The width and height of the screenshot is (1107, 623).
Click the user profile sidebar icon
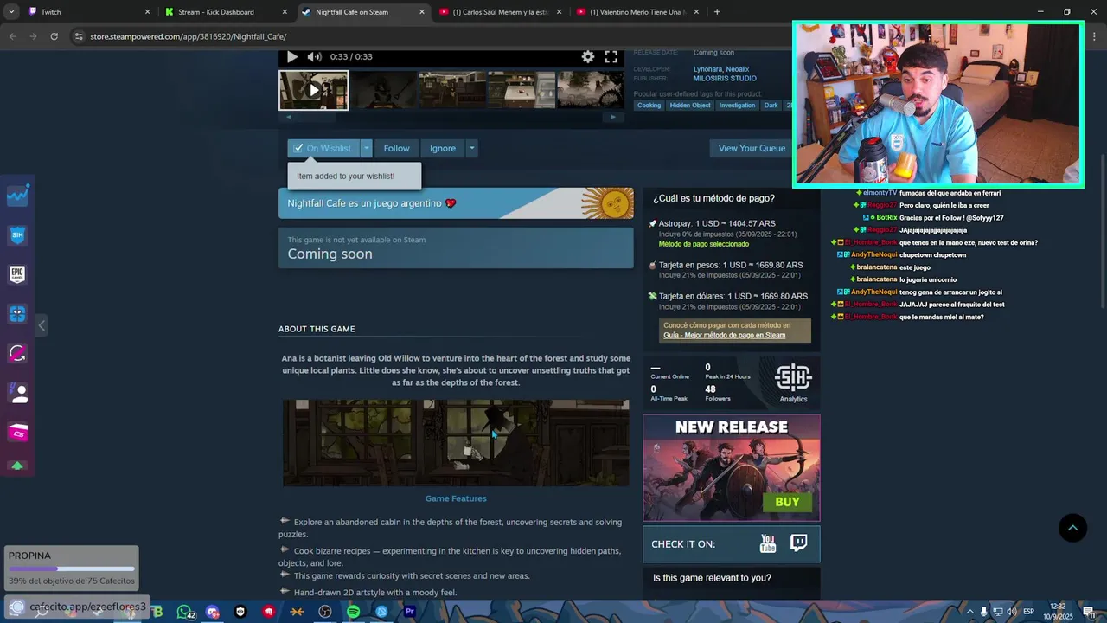tap(17, 393)
